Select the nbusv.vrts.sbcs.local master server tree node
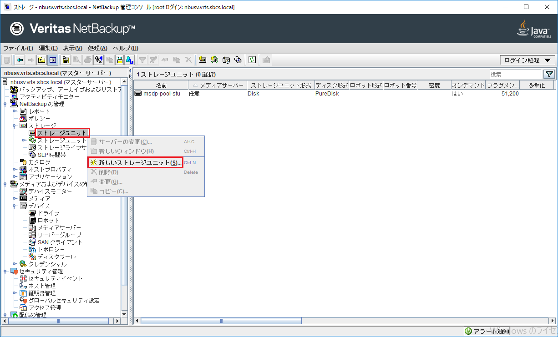The height and width of the screenshot is (337, 558). pos(61,82)
